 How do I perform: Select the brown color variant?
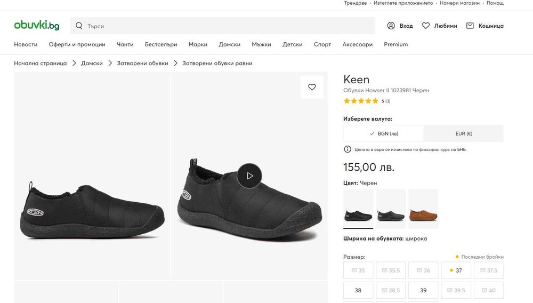pos(423,209)
